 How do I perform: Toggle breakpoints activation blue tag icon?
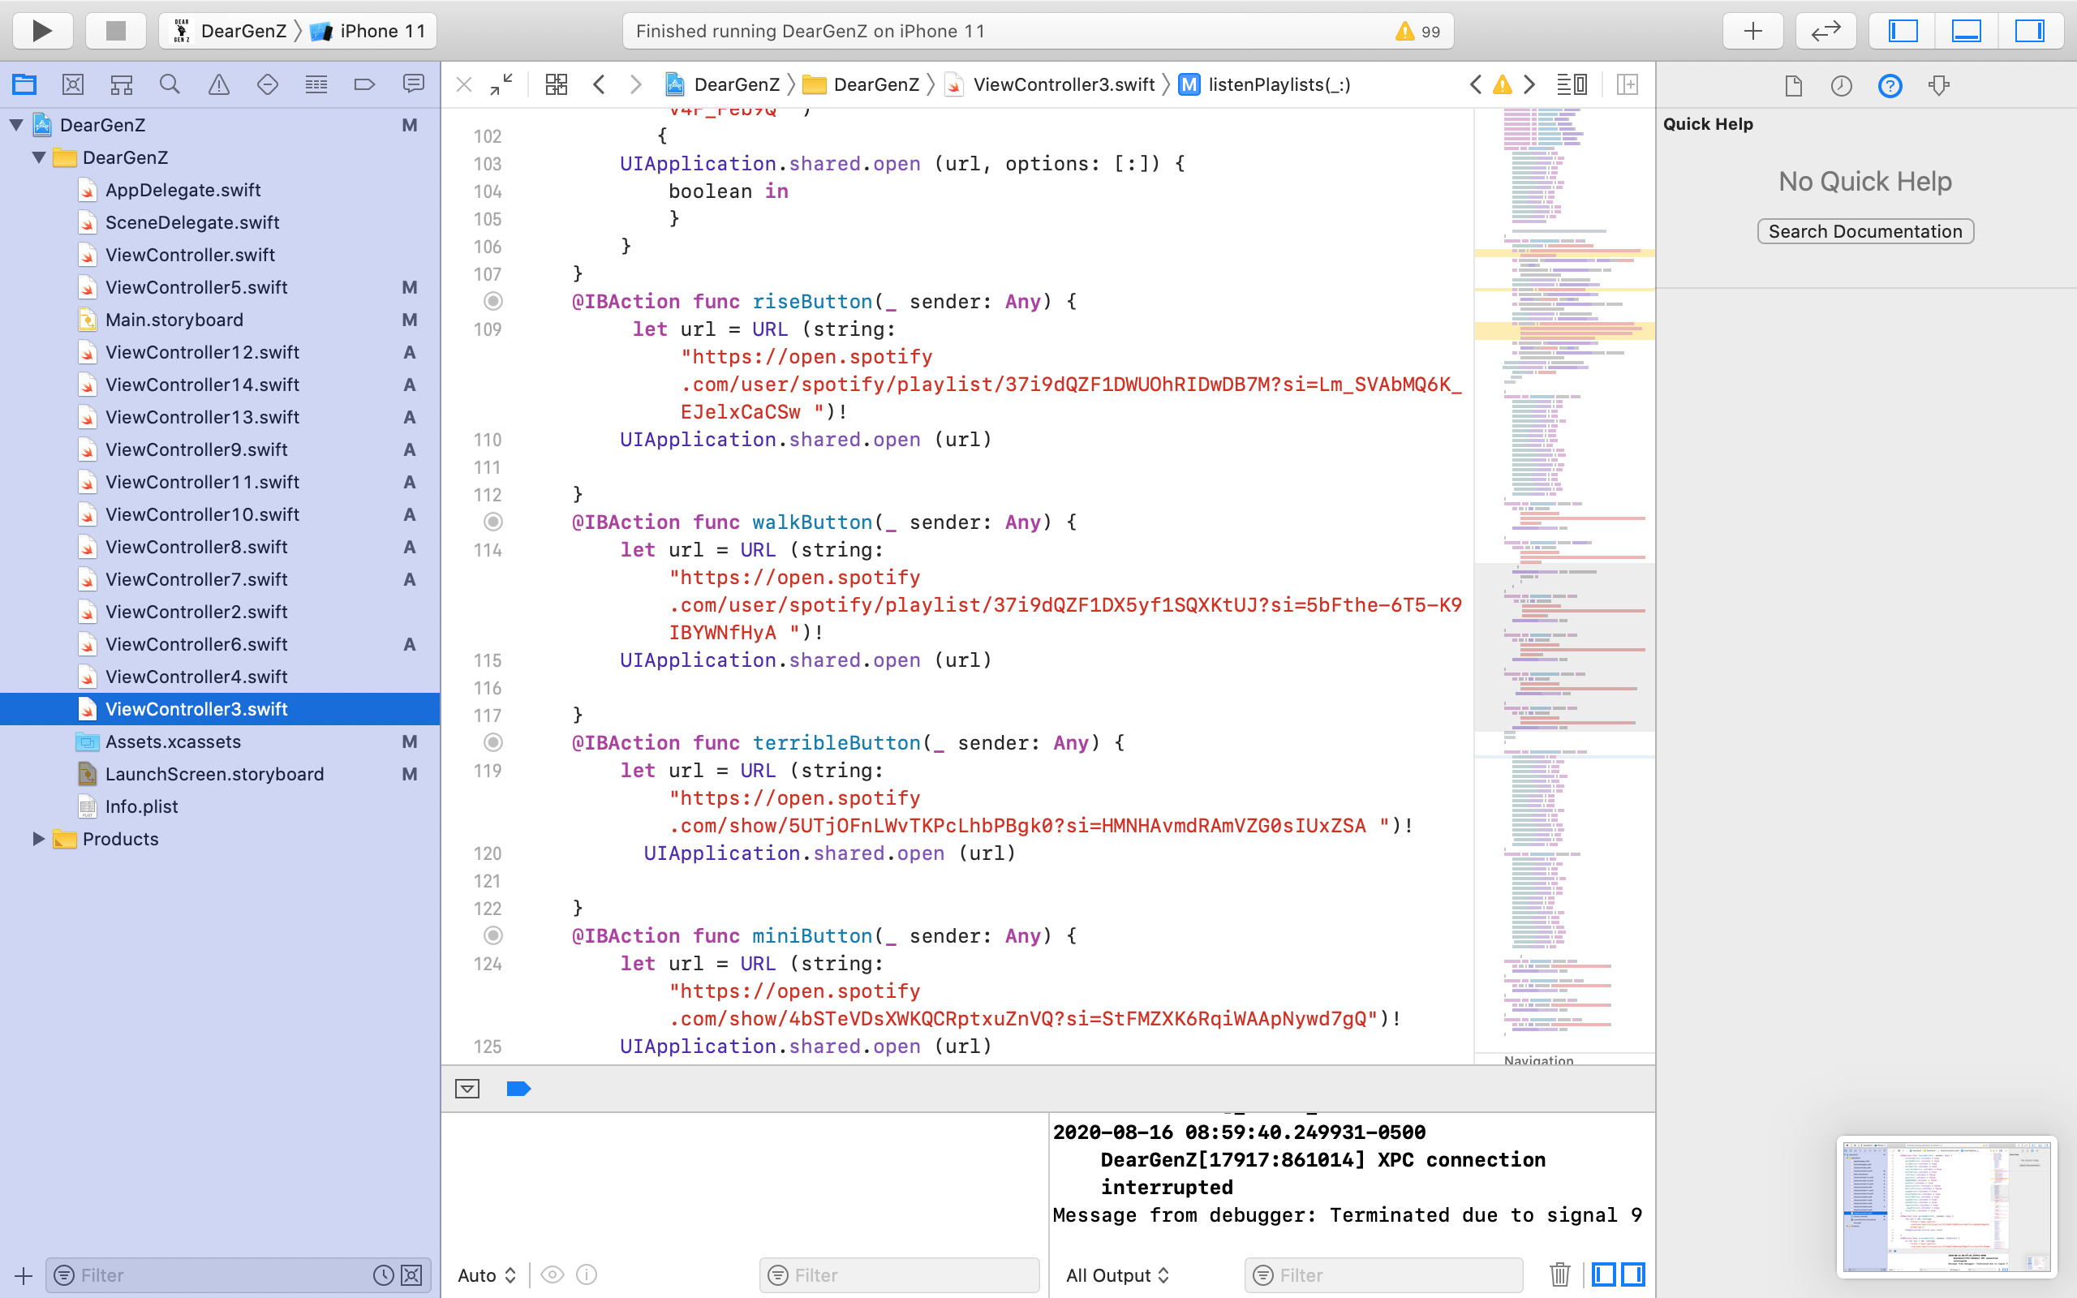518,1089
